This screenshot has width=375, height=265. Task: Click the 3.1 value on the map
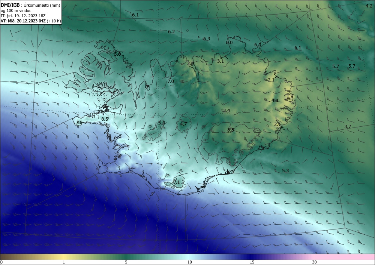(220, 61)
